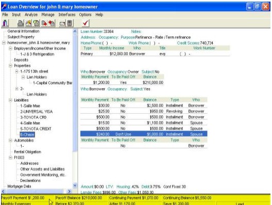Screen dimensions: 272x205
Task: Click the green globe toolbar icon
Action: coord(36,23)
